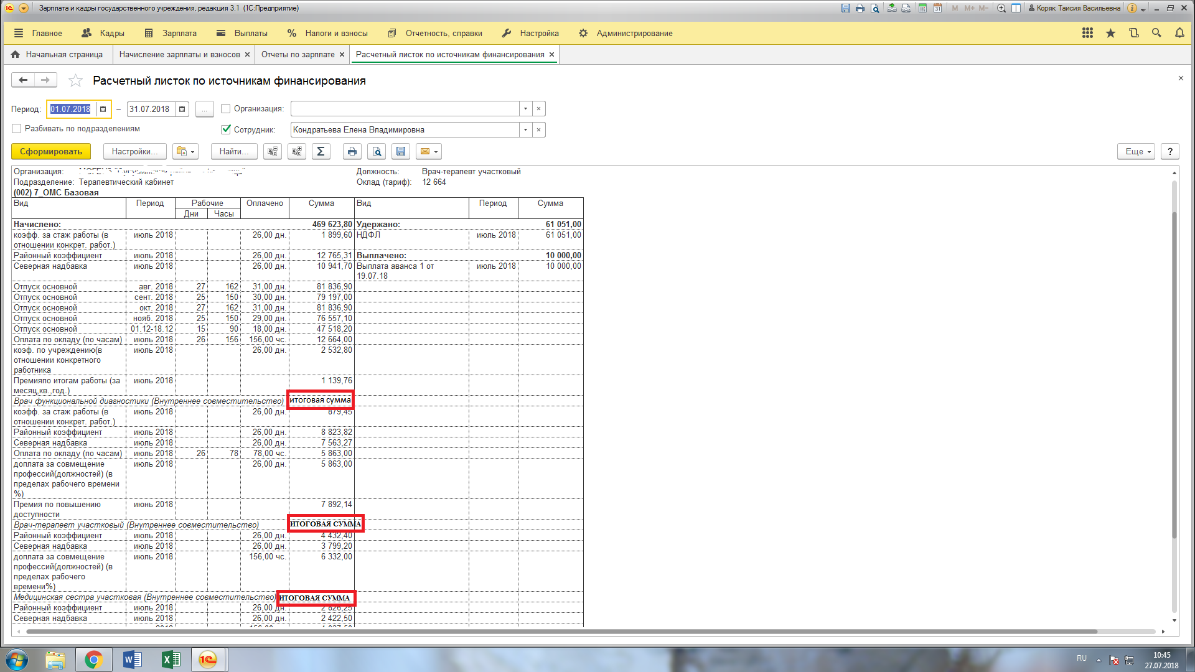Open the envelope send-by-email dropdown
1195x672 pixels.
(429, 151)
